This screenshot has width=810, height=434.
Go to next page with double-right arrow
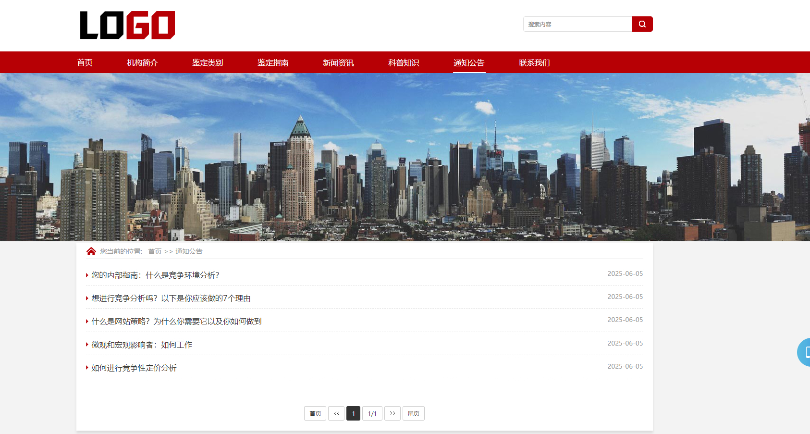tap(392, 413)
